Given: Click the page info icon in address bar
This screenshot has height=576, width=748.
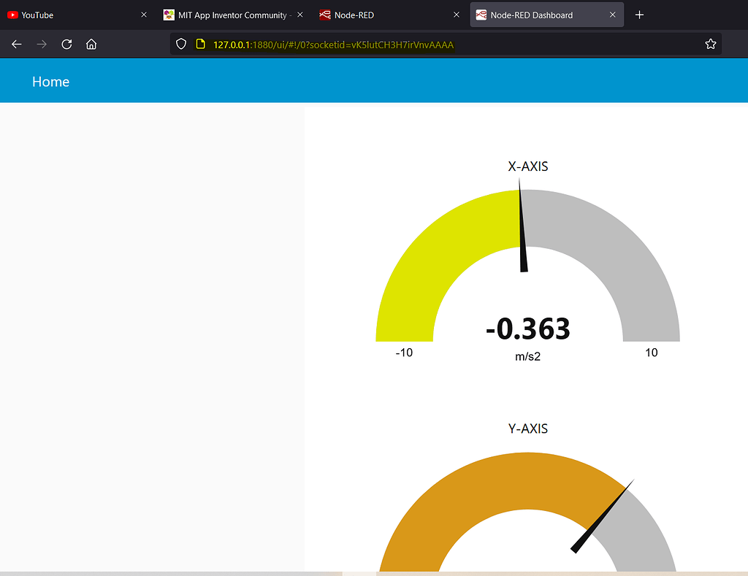Looking at the screenshot, I should point(200,45).
